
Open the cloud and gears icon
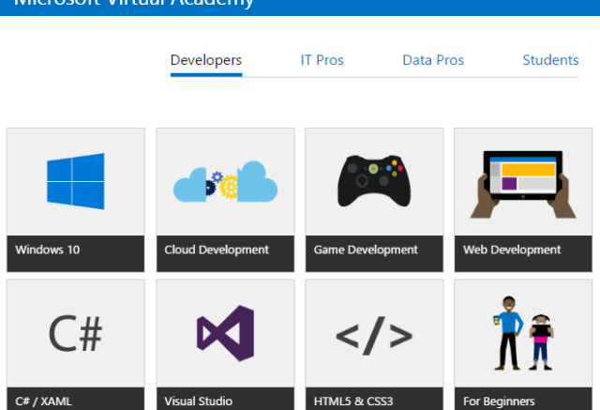point(225,181)
